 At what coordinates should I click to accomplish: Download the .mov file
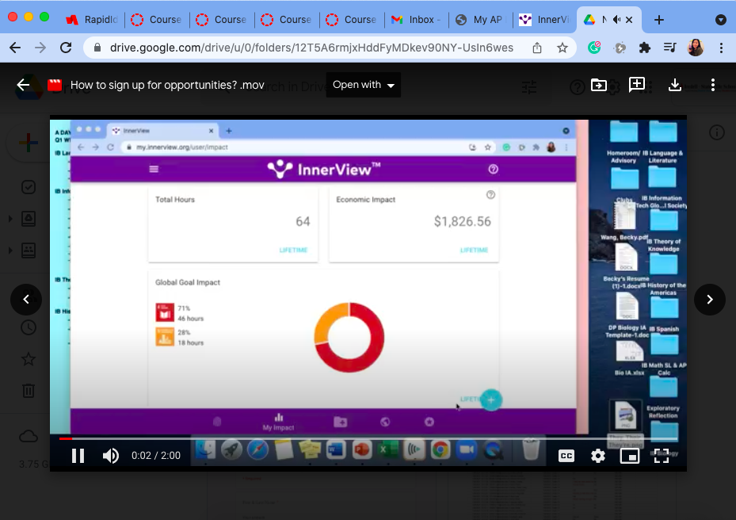click(674, 85)
